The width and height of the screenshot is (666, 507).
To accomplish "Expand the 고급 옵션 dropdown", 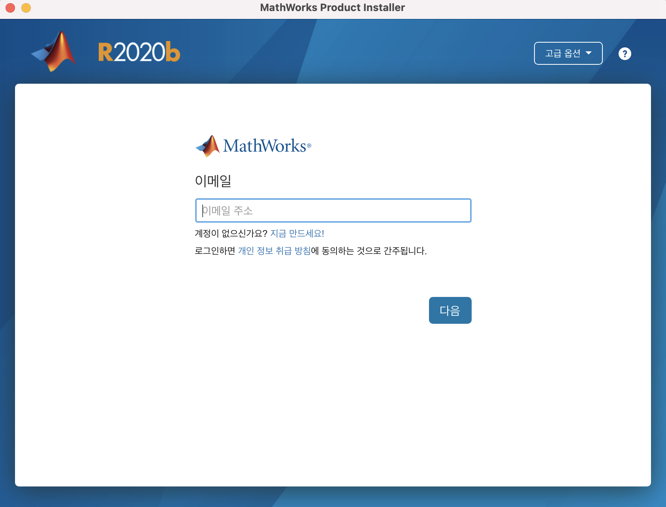I will (x=568, y=53).
